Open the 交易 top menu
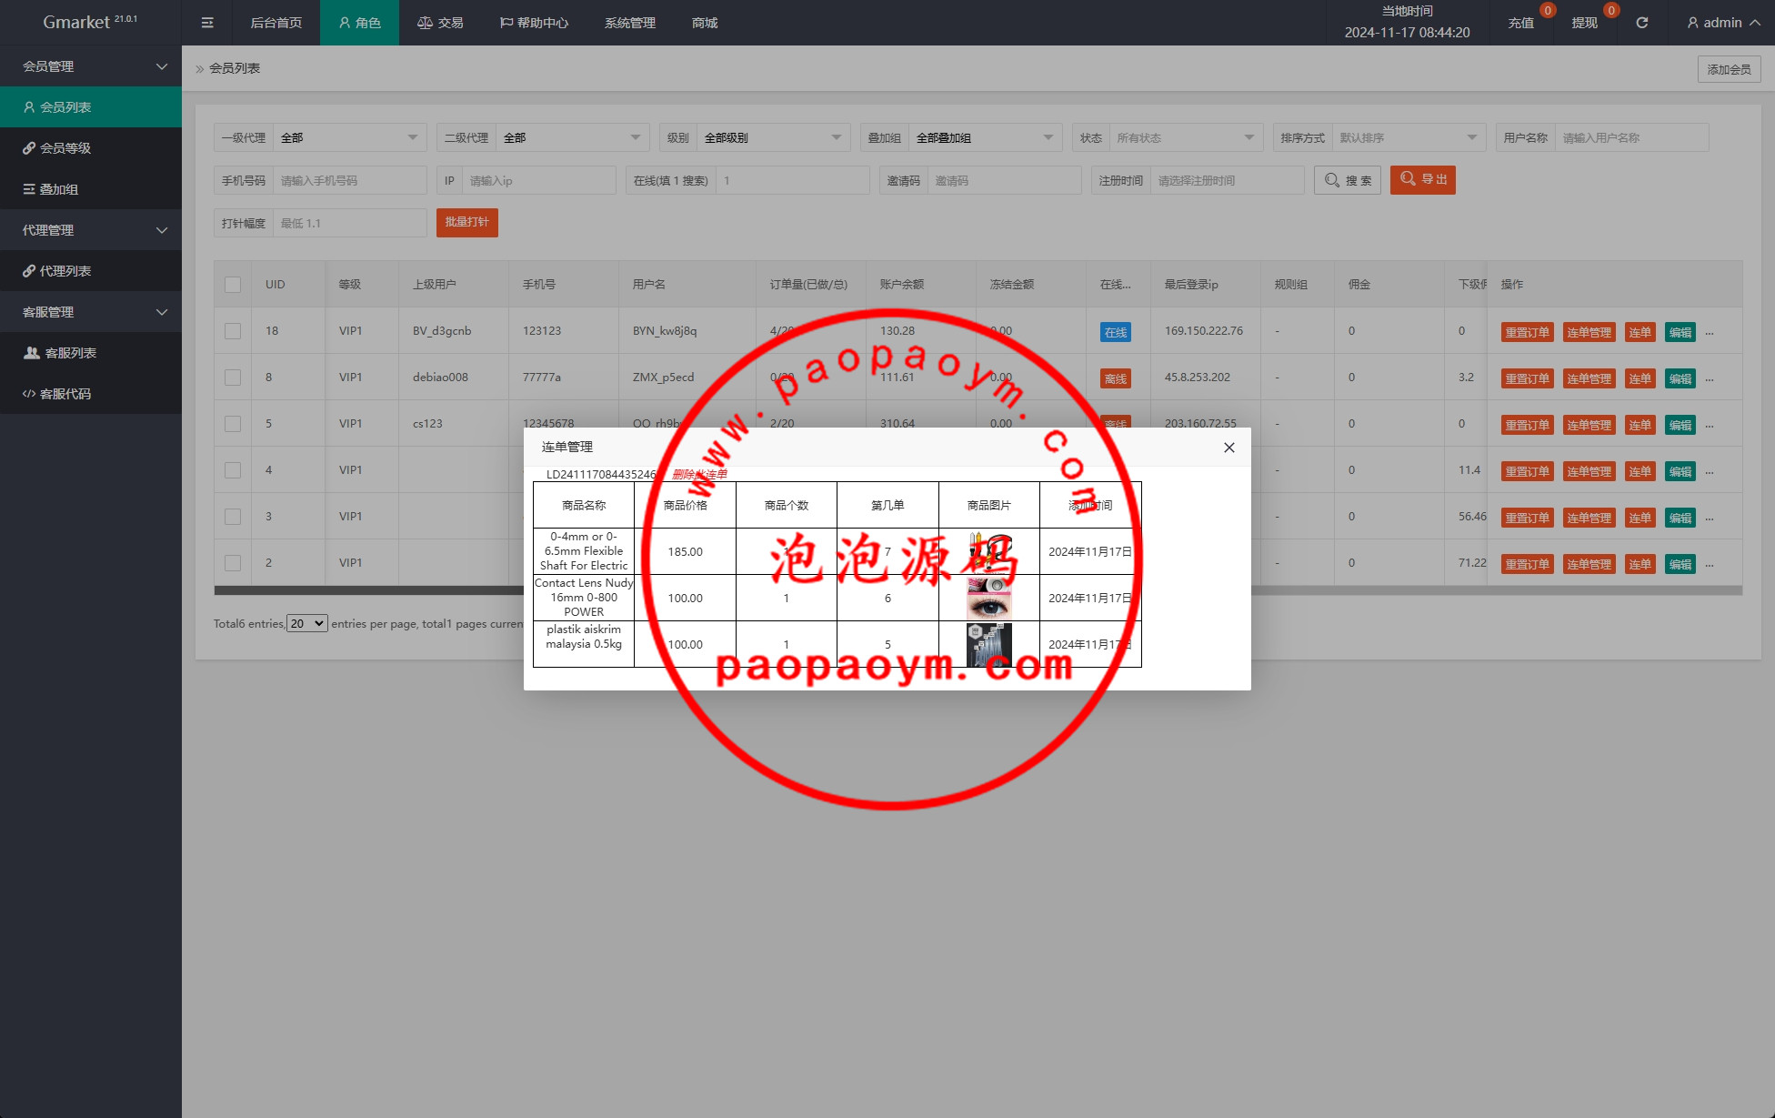This screenshot has width=1775, height=1118. (x=440, y=23)
